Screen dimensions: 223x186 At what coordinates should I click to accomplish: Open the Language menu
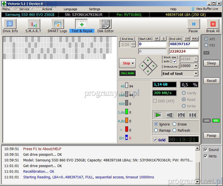point(70,9)
